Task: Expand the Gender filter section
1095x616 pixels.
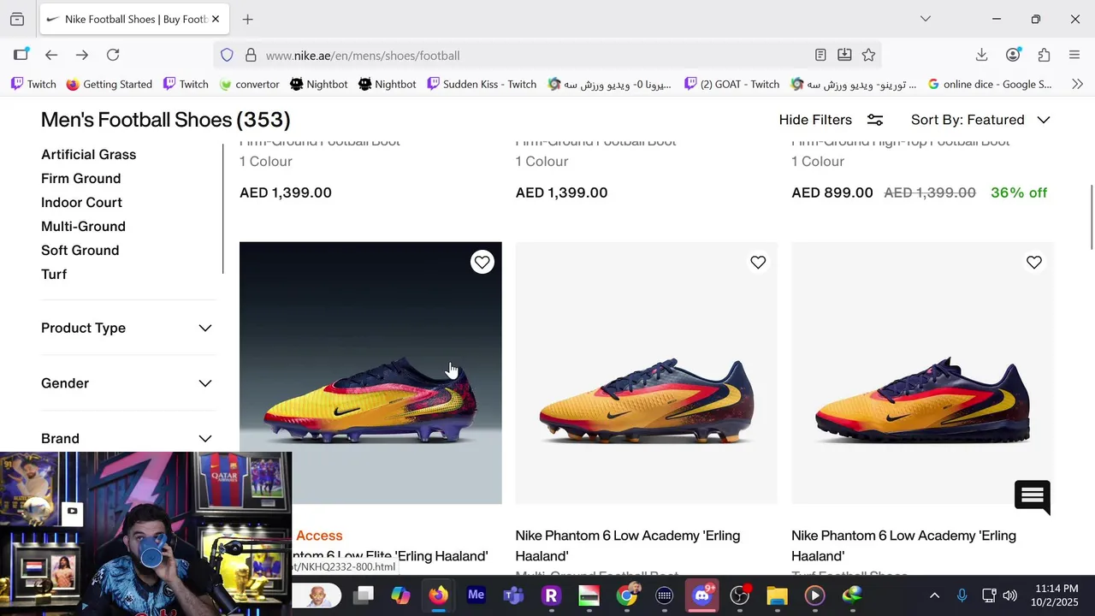Action: (x=127, y=383)
